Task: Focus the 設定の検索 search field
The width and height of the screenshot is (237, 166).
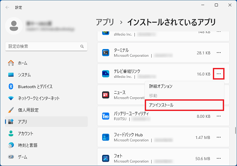Action: coord(46,46)
